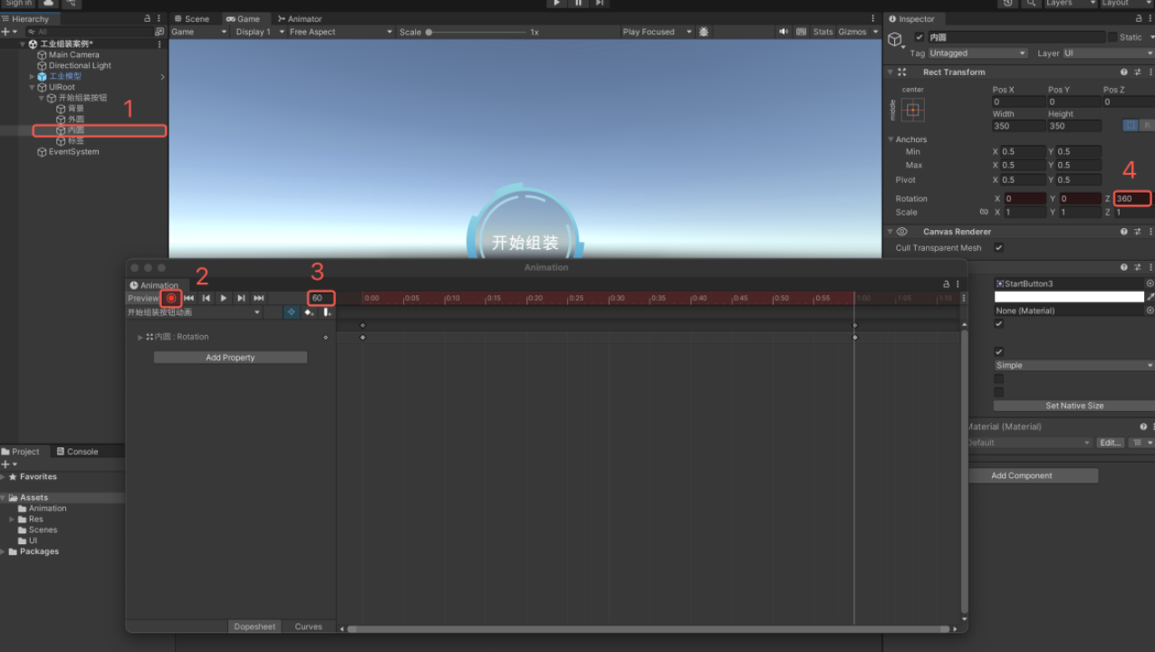Viewport: 1155px width, 652px height.
Task: Click the Set Native Size button
Action: pos(1074,406)
